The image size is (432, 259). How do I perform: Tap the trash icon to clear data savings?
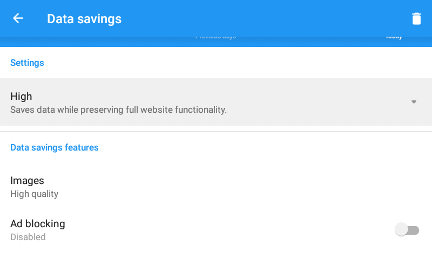tap(416, 18)
